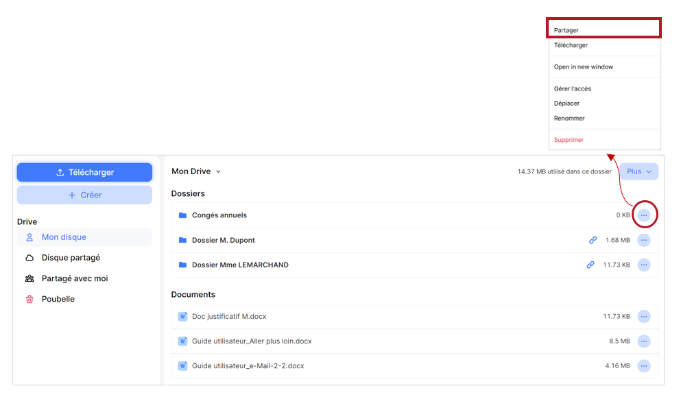
Task: Click the Dossier M. Dupont folder icon
Action: 183,240
